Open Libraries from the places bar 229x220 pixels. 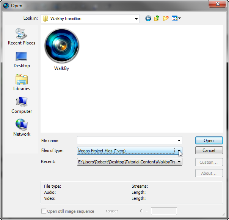[22, 82]
